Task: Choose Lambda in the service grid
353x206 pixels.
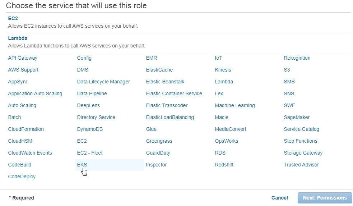Action: point(224,82)
